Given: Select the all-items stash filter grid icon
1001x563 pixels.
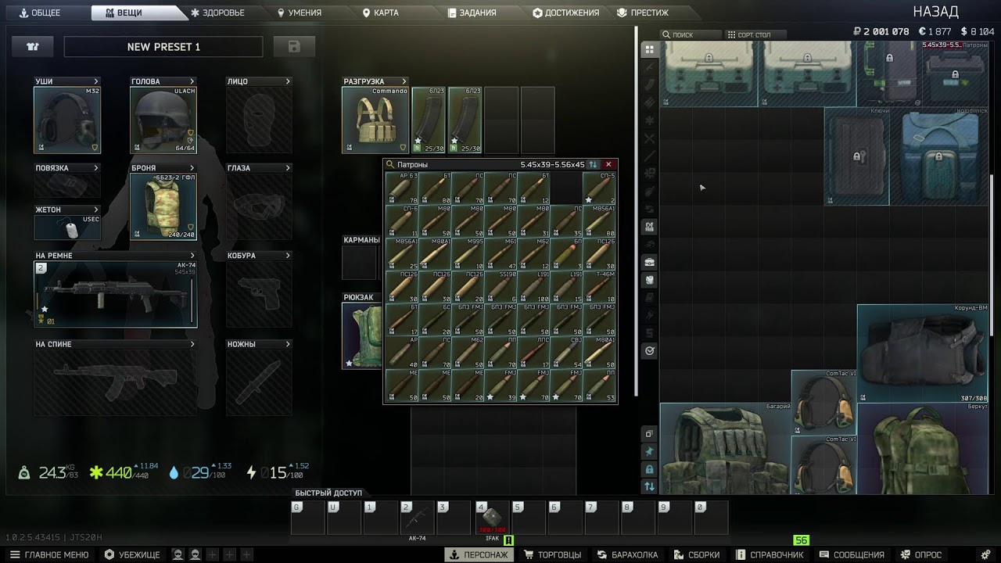Looking at the screenshot, I should click(649, 50).
